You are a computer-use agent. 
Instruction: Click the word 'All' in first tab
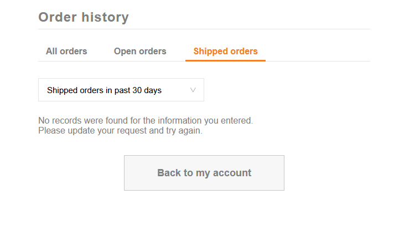pyautogui.click(x=51, y=51)
